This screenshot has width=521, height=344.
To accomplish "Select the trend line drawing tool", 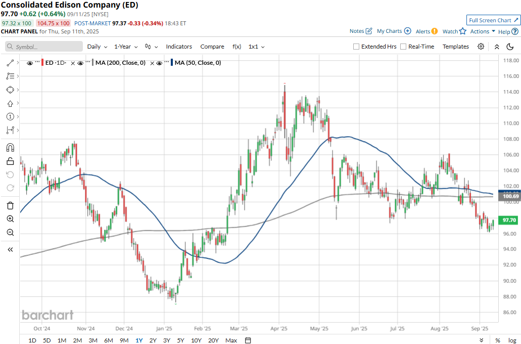I will click(x=10, y=63).
